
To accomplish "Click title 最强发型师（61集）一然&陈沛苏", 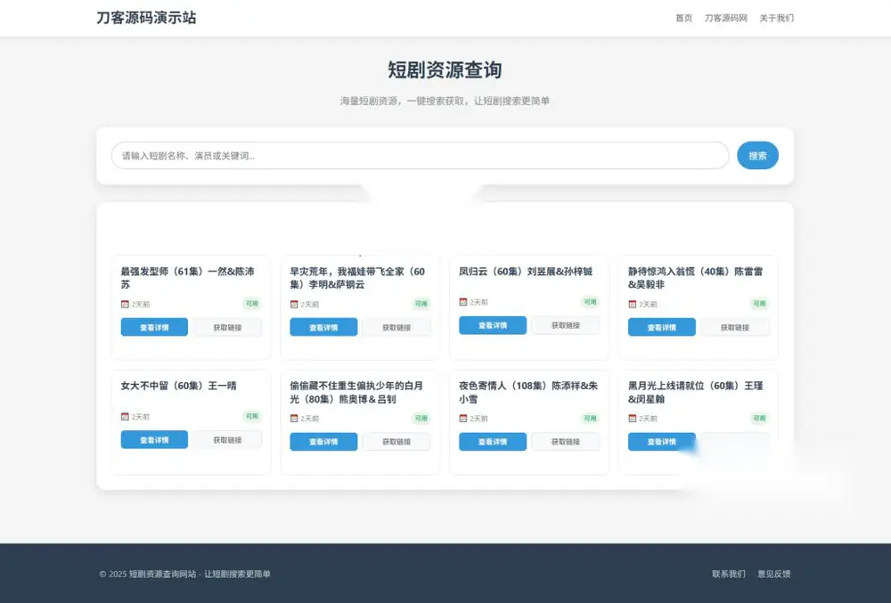I will (x=187, y=278).
